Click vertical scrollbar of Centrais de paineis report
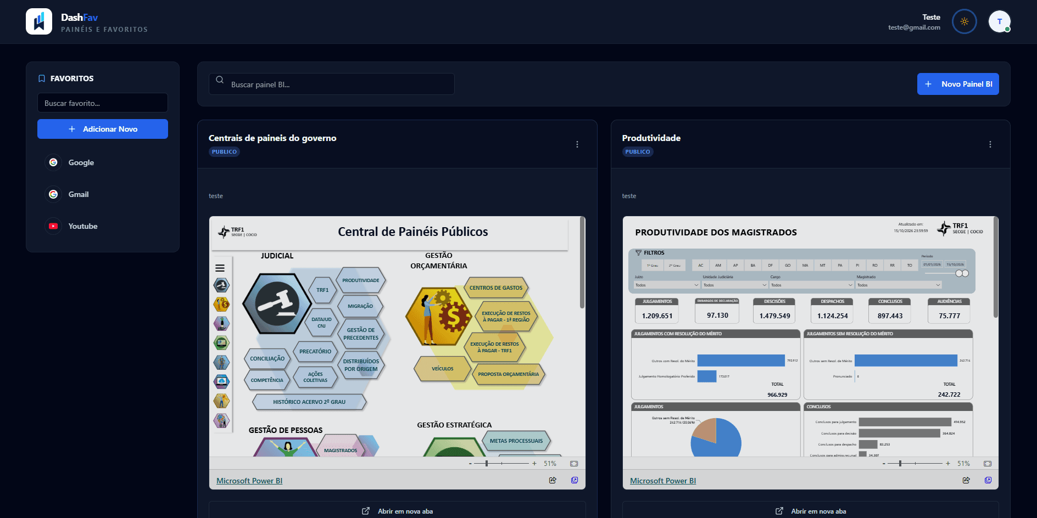Viewport: 1037px width, 518px height. [582, 263]
